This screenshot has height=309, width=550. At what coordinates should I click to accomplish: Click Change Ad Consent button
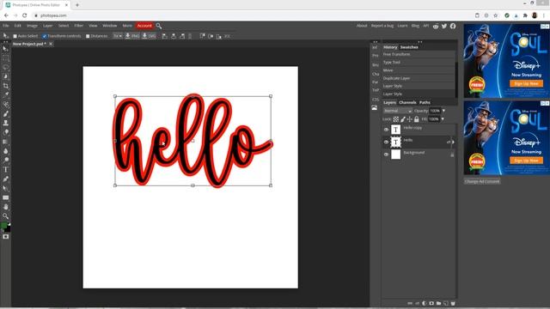482,181
